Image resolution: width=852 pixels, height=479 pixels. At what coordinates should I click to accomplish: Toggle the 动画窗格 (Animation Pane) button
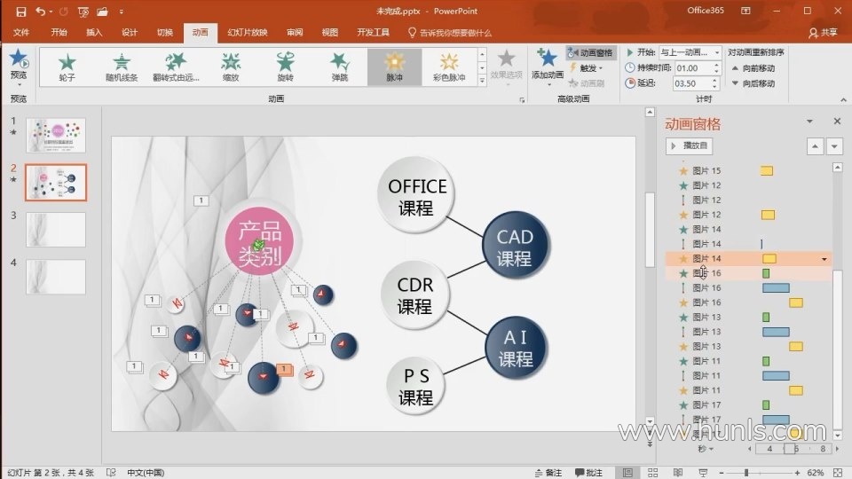(590, 52)
